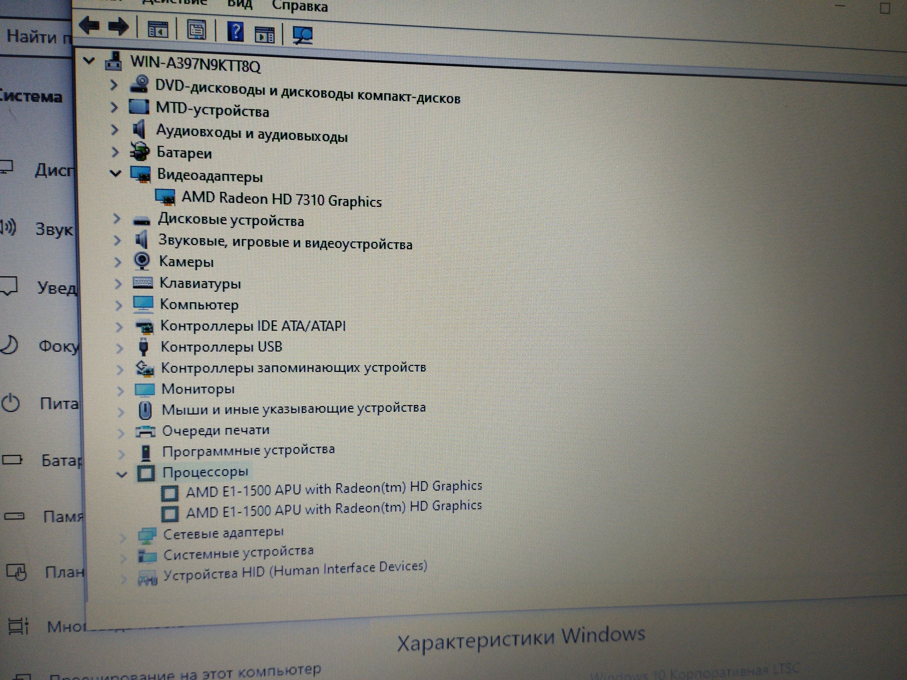
Task: Click the Видеоадаптеры category icon
Action: 140,174
